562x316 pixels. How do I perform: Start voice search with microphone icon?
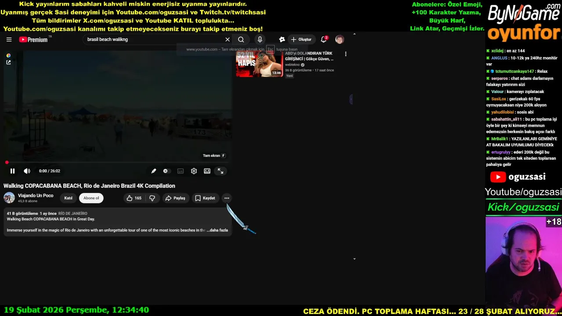260,39
